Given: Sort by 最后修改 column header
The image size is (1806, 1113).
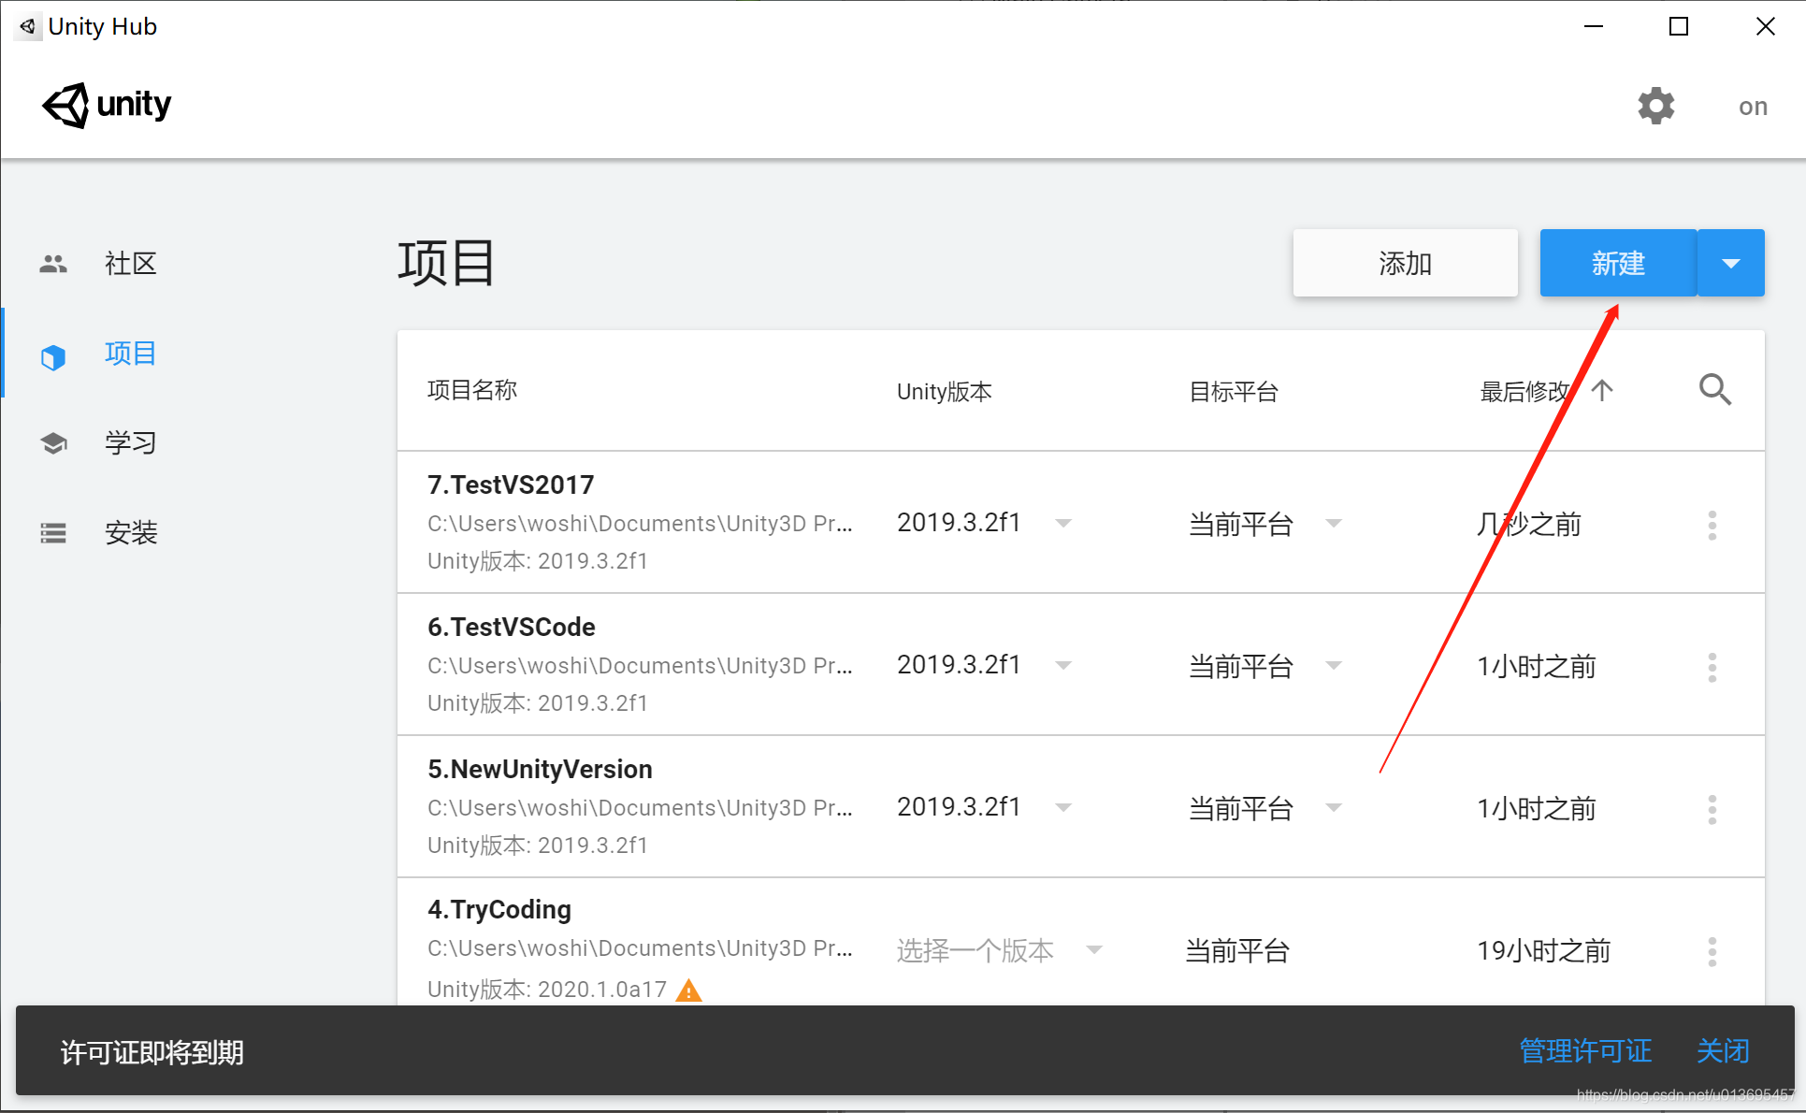Looking at the screenshot, I should coord(1524,391).
